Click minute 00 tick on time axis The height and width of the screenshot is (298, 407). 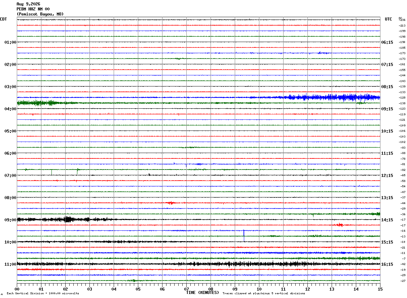[17, 289]
